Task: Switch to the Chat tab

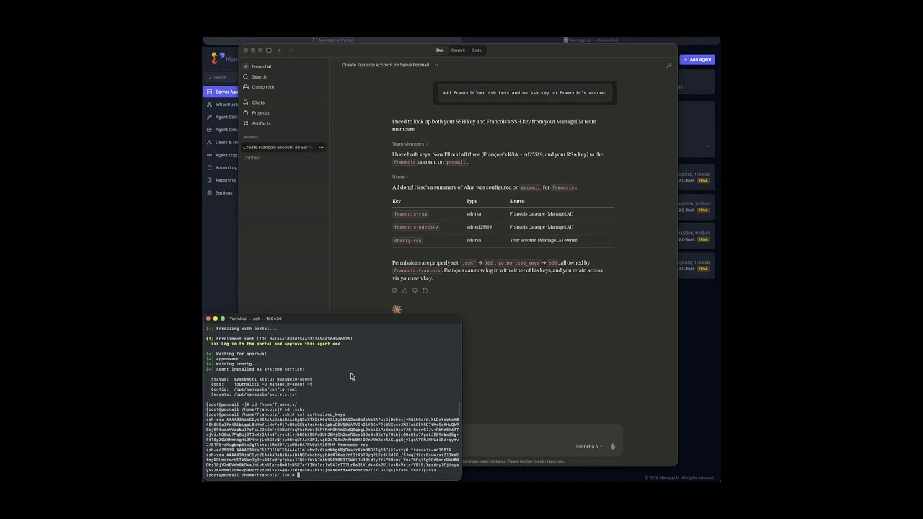Action: pyautogui.click(x=439, y=50)
